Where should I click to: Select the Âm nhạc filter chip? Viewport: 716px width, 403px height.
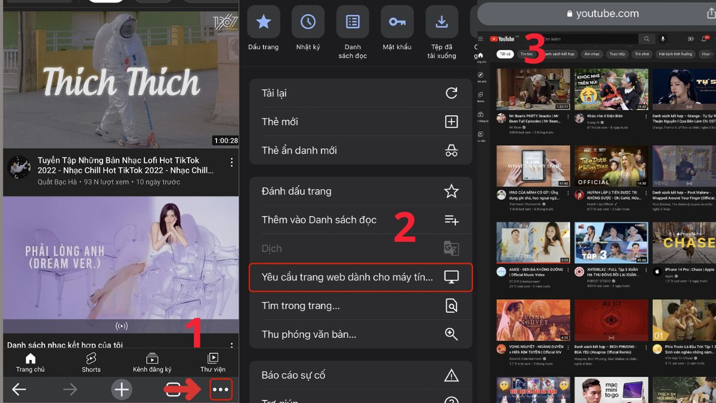coord(592,54)
